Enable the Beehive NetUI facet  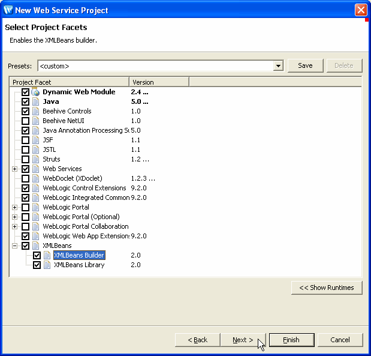(26, 121)
